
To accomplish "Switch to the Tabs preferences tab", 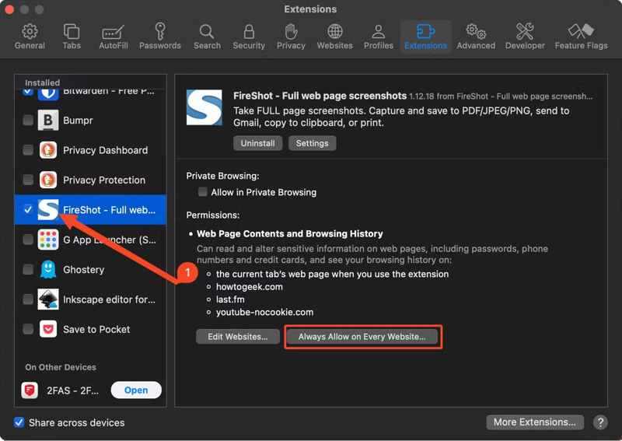I will click(x=72, y=36).
